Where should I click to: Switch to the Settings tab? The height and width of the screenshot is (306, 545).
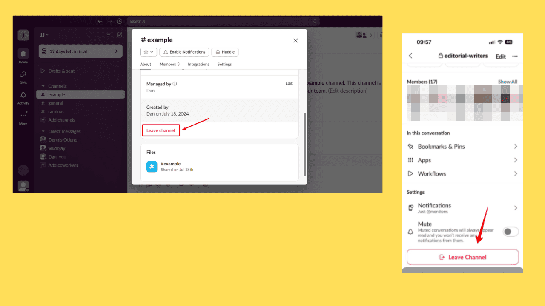tap(224, 65)
